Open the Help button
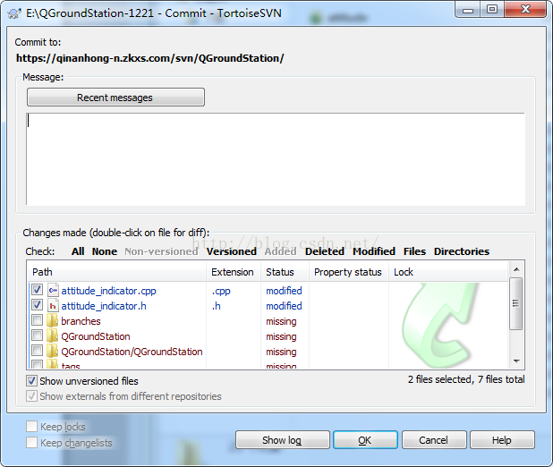 pos(502,440)
